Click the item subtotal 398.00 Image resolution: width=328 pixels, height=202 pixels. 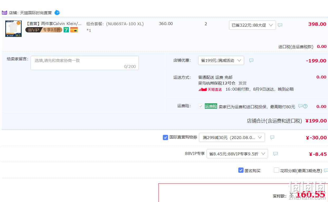click(x=317, y=24)
